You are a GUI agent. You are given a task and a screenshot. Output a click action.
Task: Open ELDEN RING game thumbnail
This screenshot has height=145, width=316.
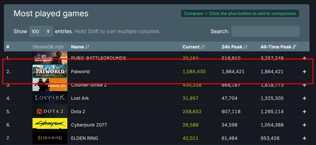click(50, 138)
